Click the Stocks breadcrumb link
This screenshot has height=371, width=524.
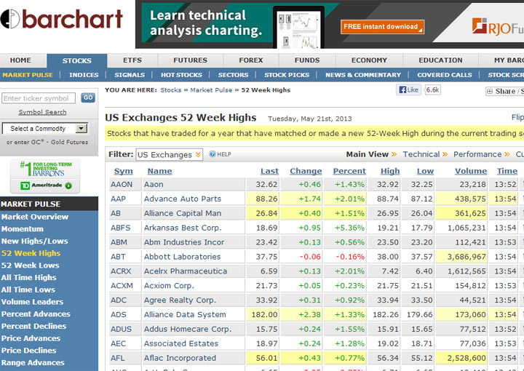171,90
